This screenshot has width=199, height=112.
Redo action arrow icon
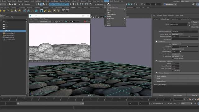click(x=20, y=4)
